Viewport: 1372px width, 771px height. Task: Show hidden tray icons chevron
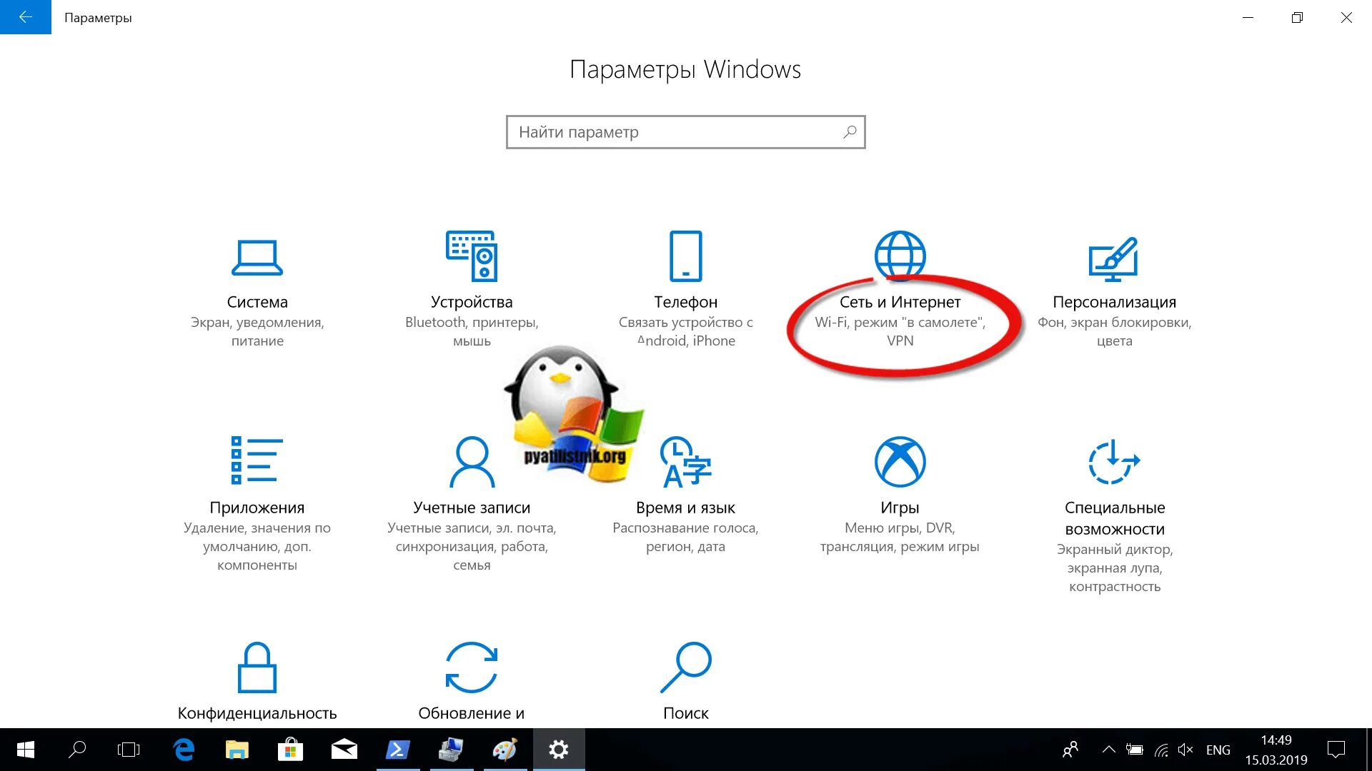pos(1108,750)
